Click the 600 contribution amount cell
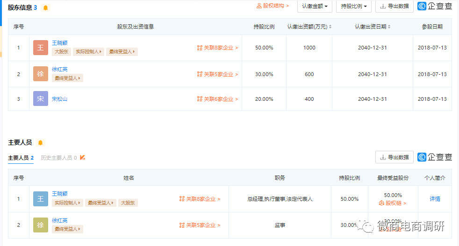Screen dimensions: 459x246 click(309, 74)
